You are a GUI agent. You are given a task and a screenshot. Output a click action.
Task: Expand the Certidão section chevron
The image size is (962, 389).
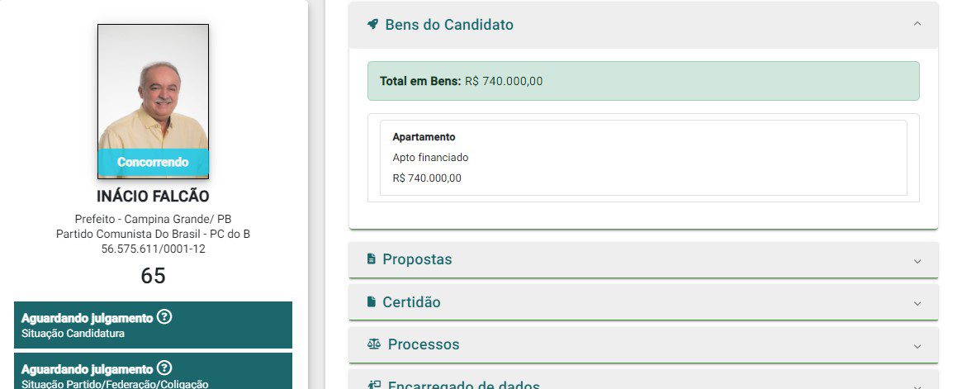[917, 303]
